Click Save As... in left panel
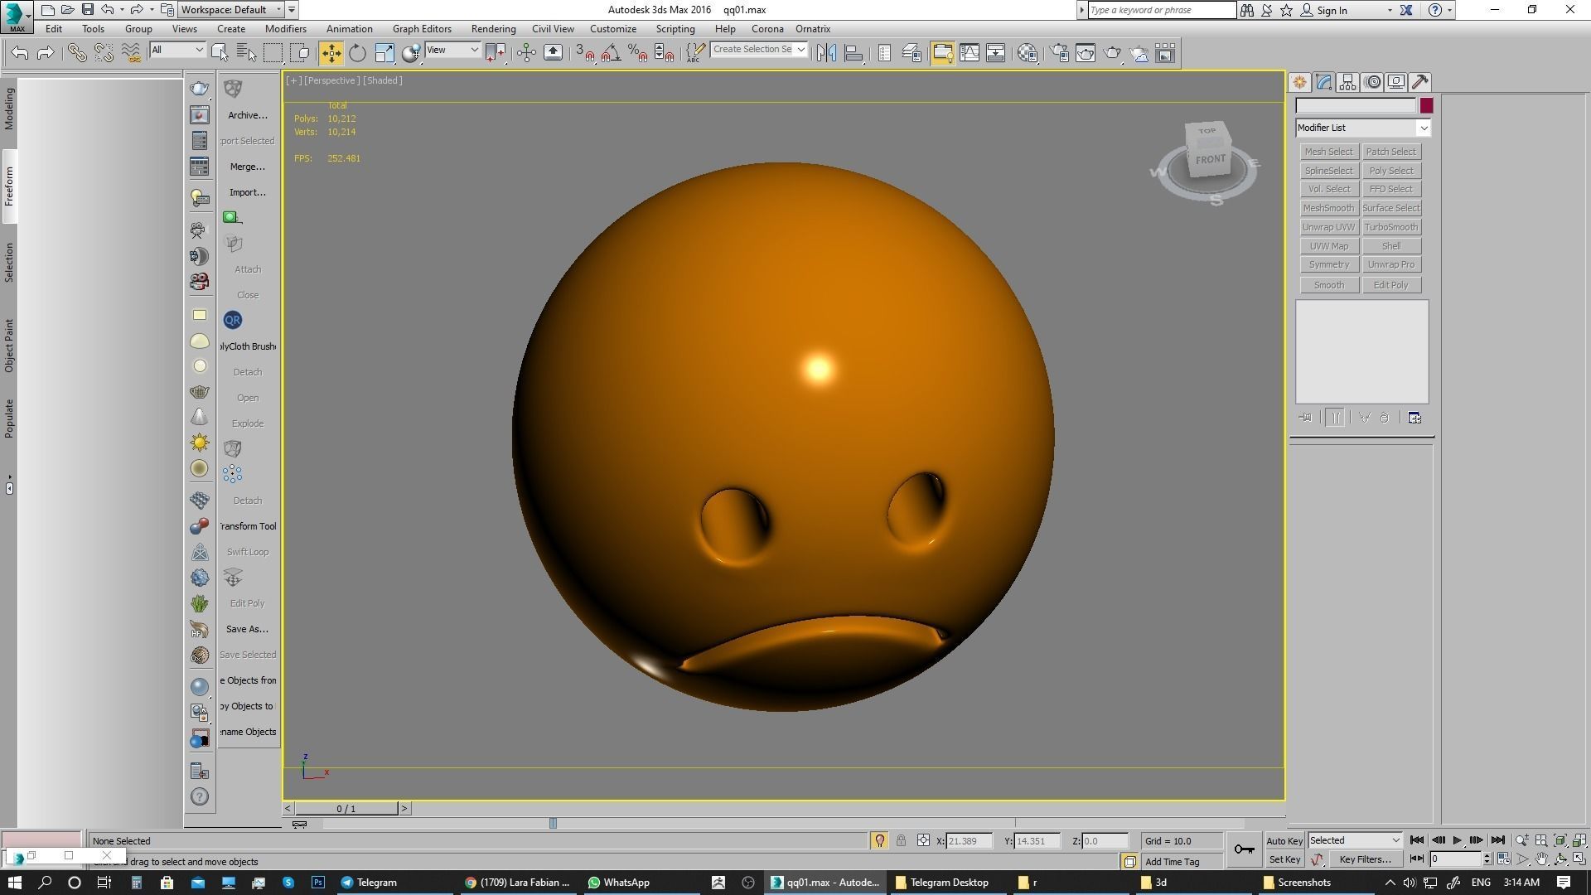 point(247,629)
